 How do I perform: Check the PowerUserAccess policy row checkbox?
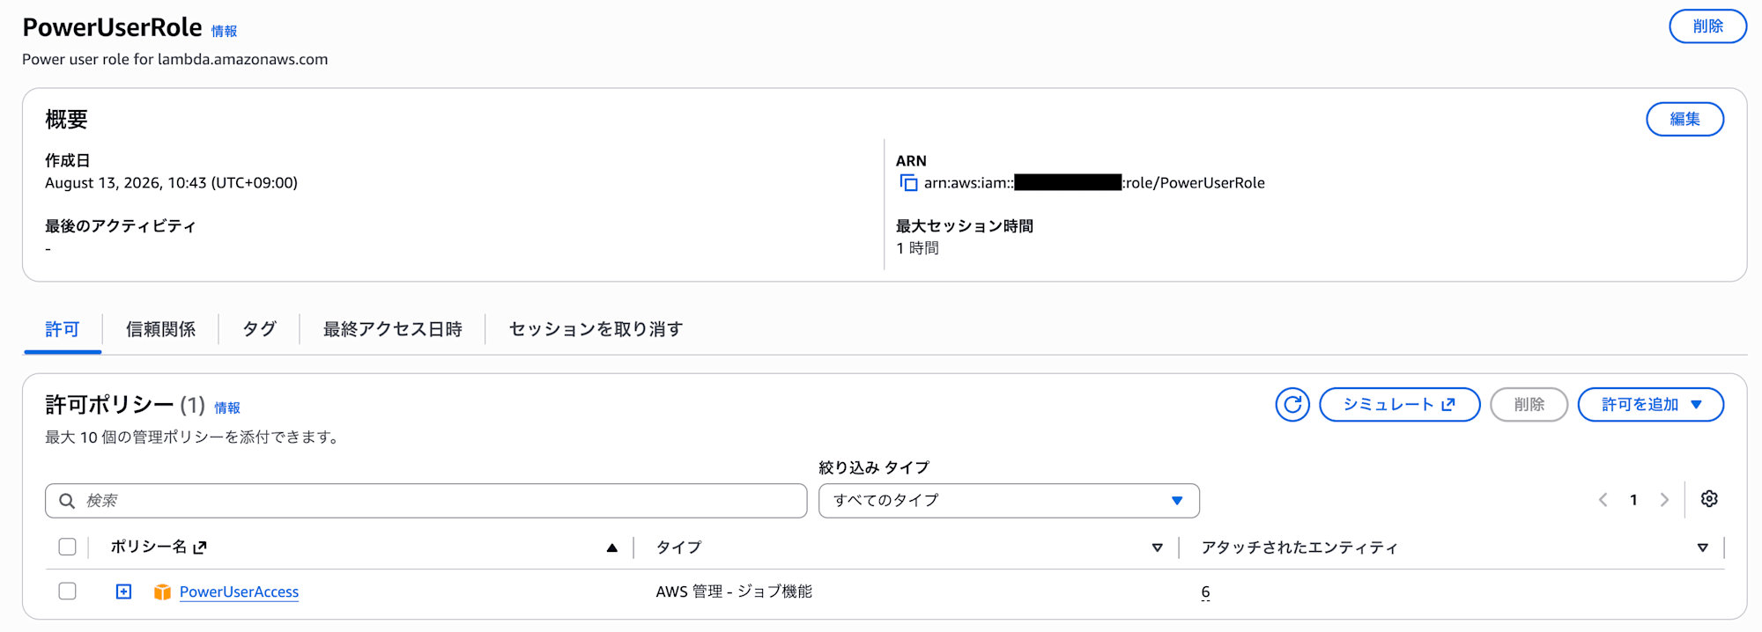[x=67, y=591]
